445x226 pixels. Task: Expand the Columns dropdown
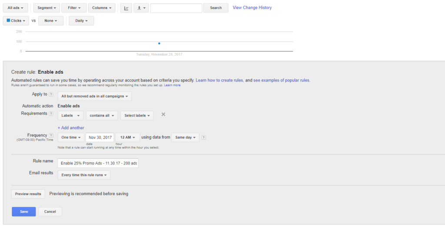pyautogui.click(x=102, y=8)
